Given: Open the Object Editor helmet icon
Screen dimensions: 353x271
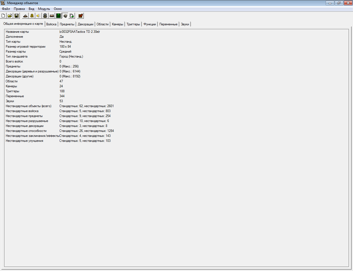Looking at the screenshot, I should point(45,16).
